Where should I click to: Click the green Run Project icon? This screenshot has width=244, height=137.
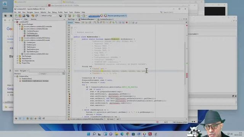tap(74, 16)
